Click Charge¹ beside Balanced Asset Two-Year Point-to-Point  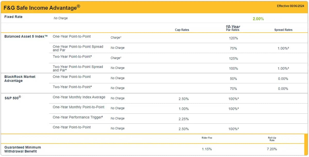[x=116, y=58]
